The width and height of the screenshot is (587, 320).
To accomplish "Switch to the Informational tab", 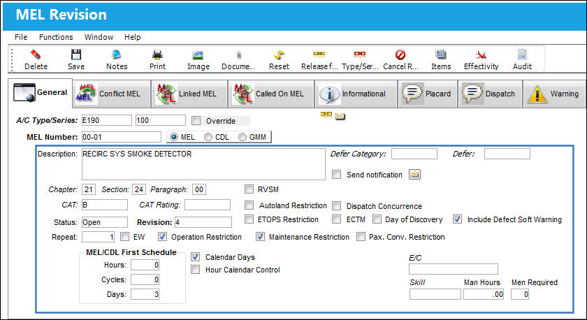I will [x=356, y=94].
